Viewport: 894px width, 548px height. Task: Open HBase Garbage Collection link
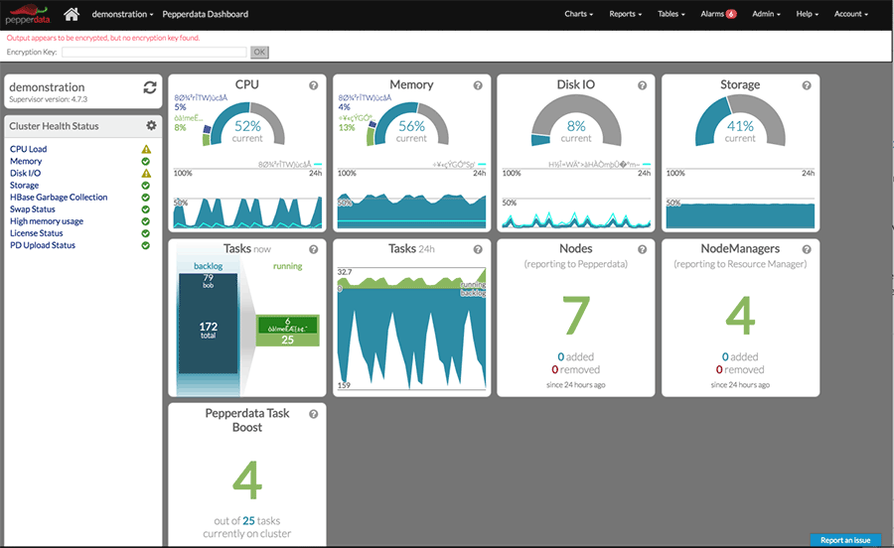[x=59, y=198]
